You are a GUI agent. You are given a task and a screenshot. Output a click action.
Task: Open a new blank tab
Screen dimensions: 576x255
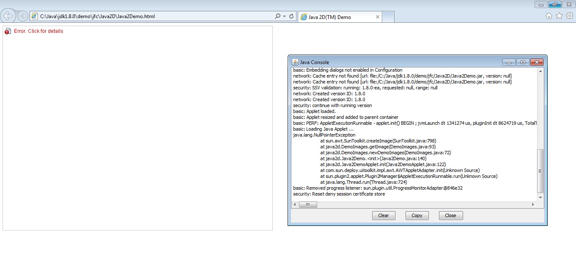point(388,17)
